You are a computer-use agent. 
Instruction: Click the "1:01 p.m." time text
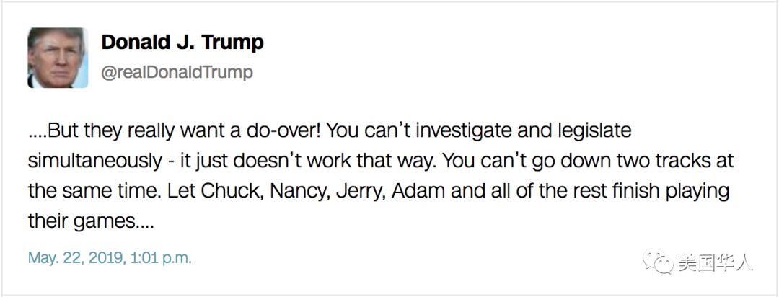click(x=161, y=259)
